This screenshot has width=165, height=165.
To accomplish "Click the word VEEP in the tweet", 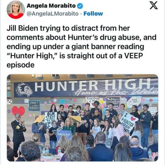I will [134, 56].
